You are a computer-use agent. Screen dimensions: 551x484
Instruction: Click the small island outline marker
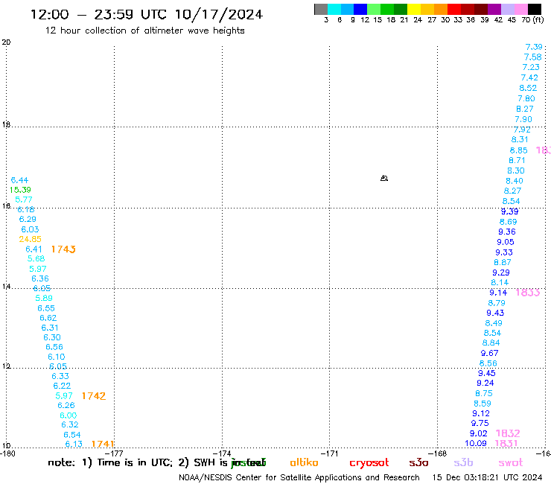[x=384, y=178]
